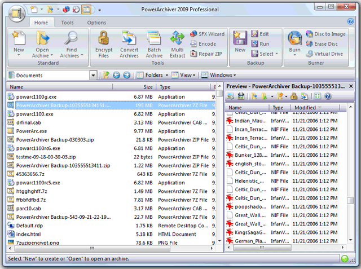The width and height of the screenshot is (361, 269).
Task: Click the Preview pane vertical scrollbar thumb
Action: 350,200
